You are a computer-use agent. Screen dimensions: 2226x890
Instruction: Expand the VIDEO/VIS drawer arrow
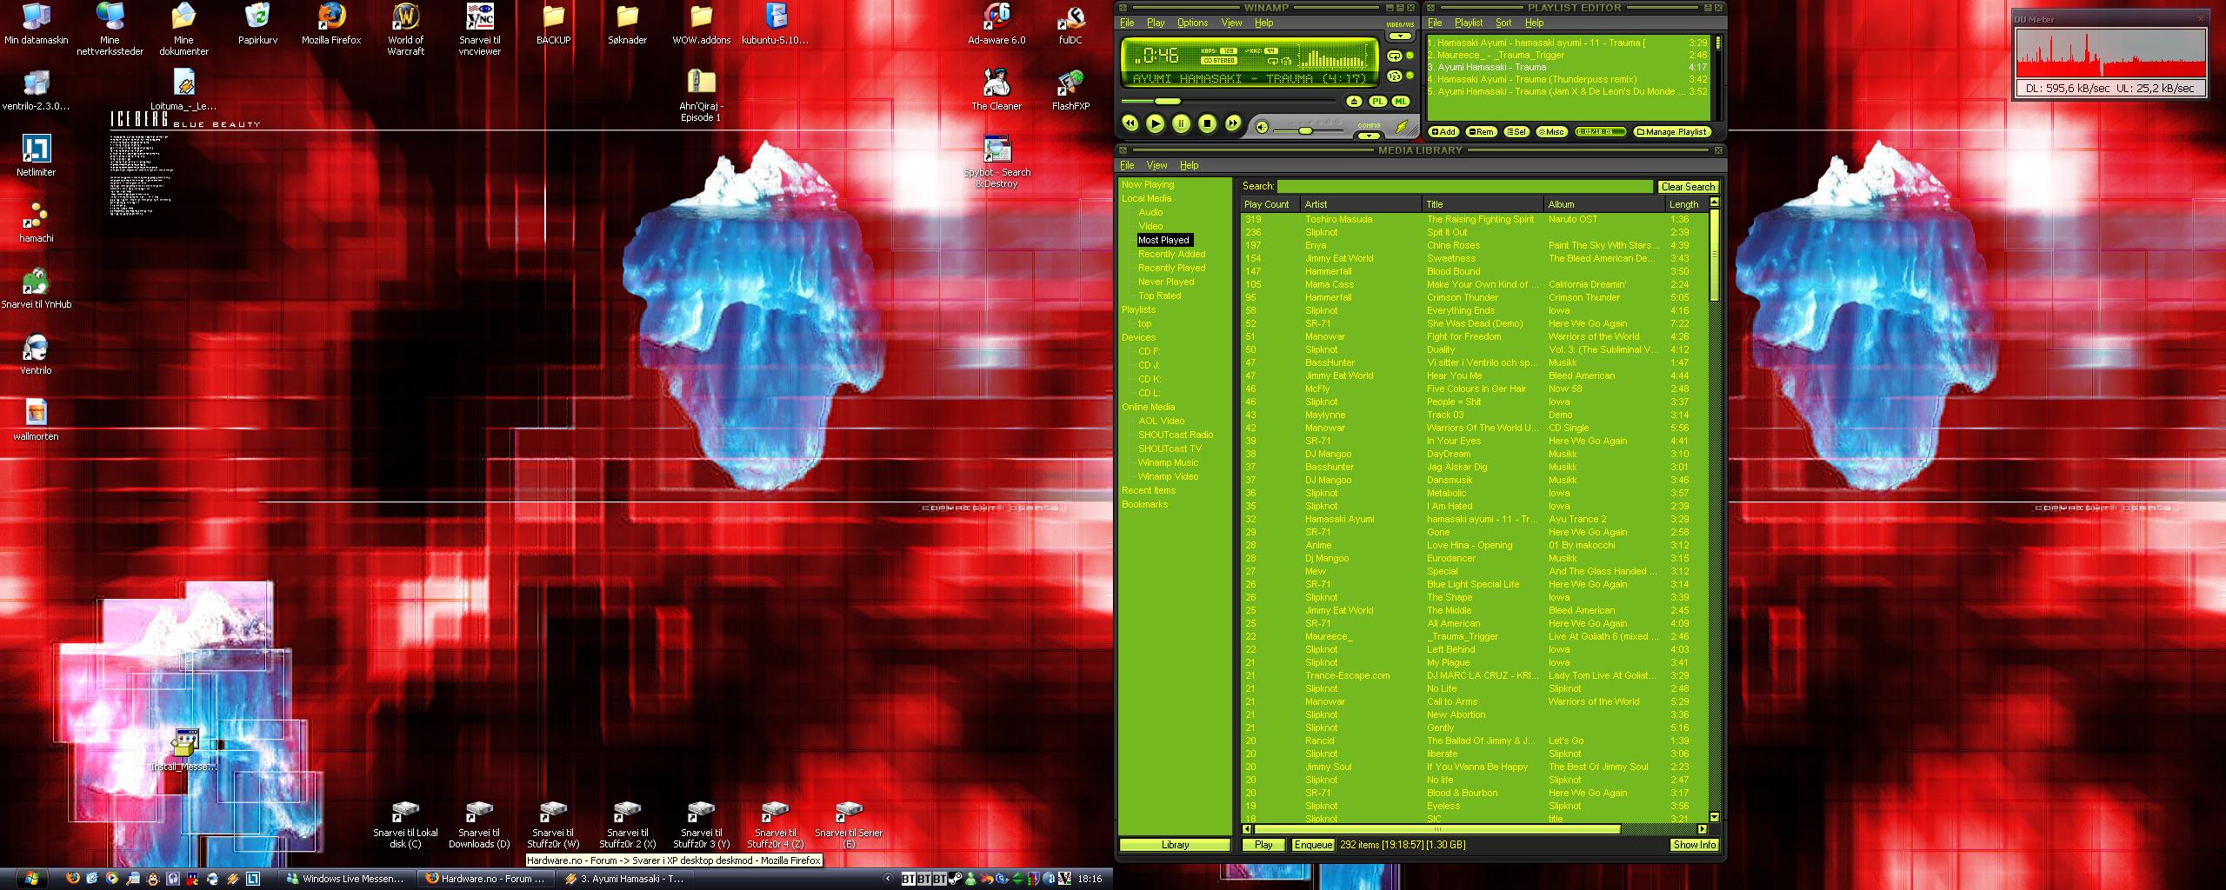1400,37
